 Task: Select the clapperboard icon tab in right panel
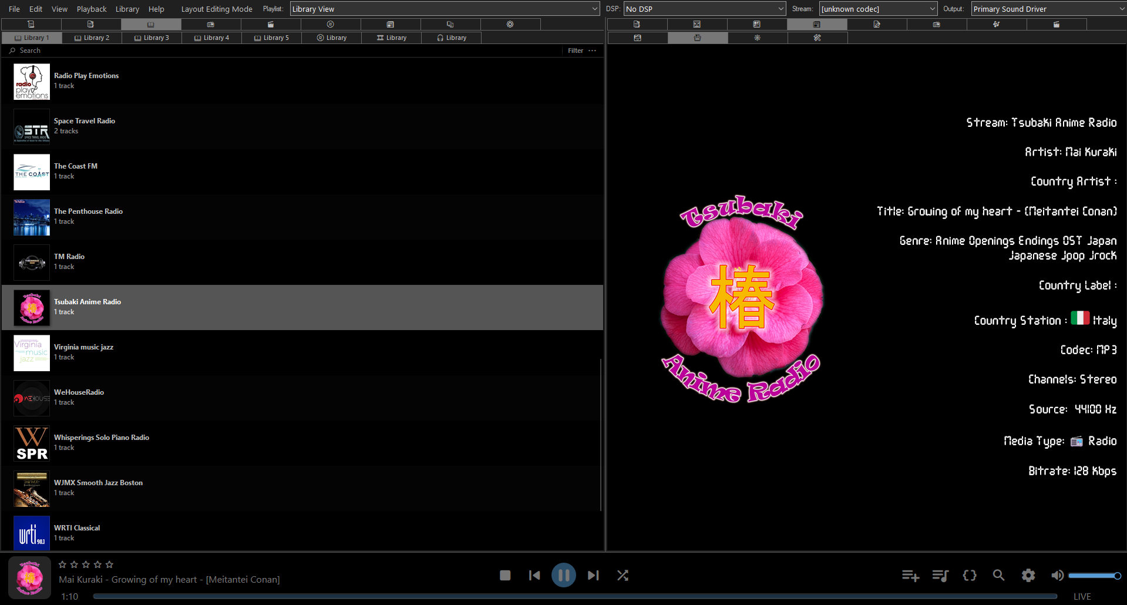[1057, 24]
